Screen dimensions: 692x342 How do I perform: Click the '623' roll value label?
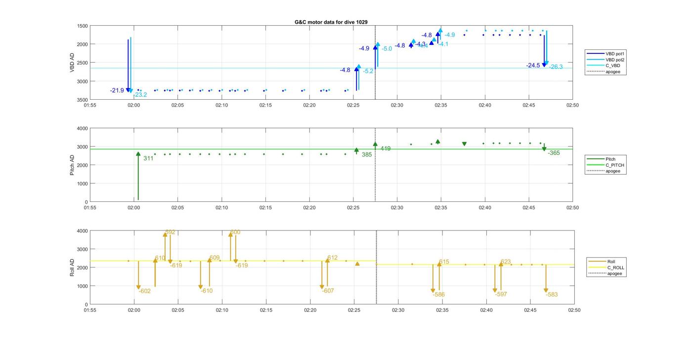point(506,262)
